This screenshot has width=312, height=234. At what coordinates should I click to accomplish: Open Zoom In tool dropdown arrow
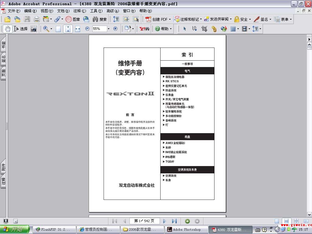tap(51, 29)
